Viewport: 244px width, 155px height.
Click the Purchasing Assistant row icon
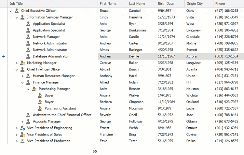coord(40,108)
